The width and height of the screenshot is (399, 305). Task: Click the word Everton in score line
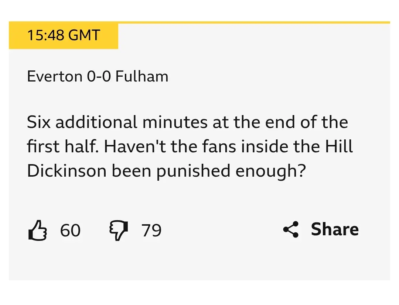point(55,76)
